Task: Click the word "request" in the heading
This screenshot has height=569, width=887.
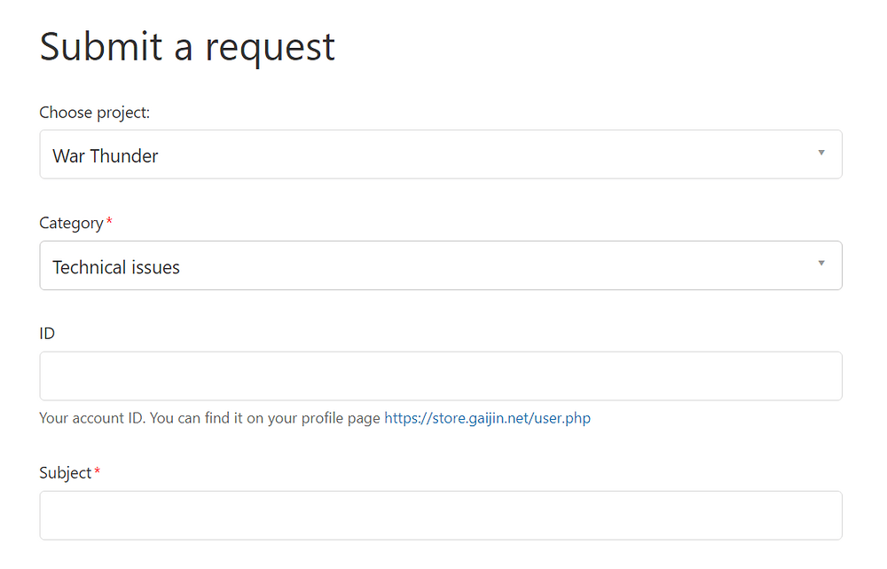Action: coord(270,48)
